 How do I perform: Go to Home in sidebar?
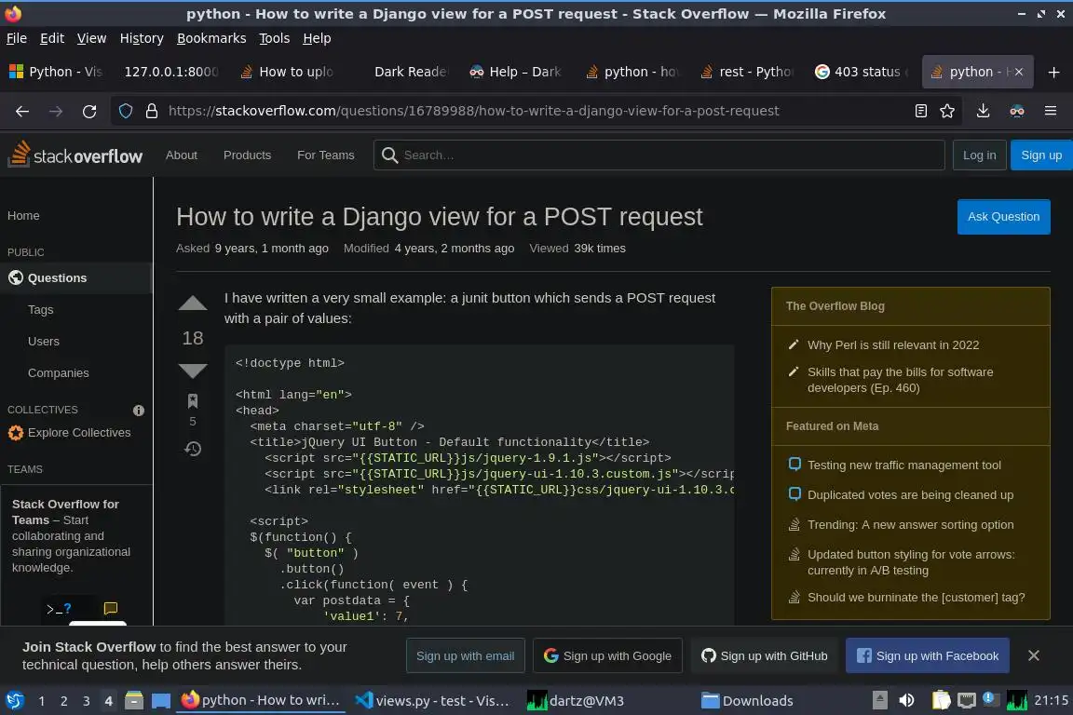pyautogui.click(x=23, y=216)
